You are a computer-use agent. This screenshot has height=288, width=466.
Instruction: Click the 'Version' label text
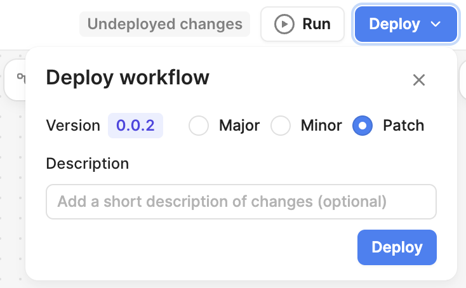tap(73, 126)
